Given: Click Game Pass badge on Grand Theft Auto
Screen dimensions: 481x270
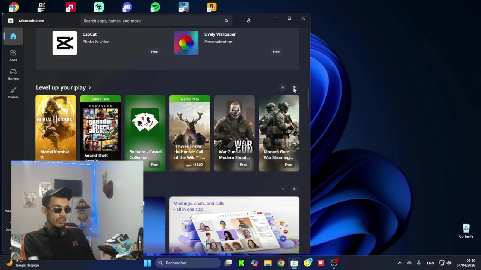Looking at the screenshot, I should point(100,99).
